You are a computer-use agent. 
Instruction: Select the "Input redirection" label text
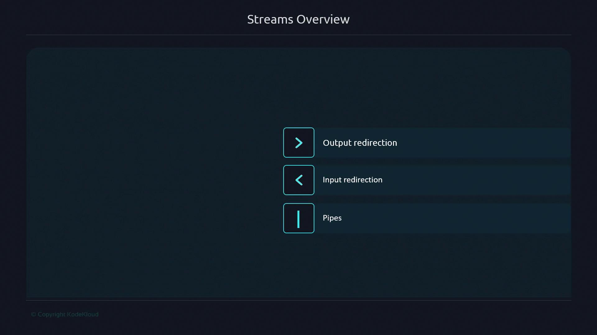click(x=352, y=180)
